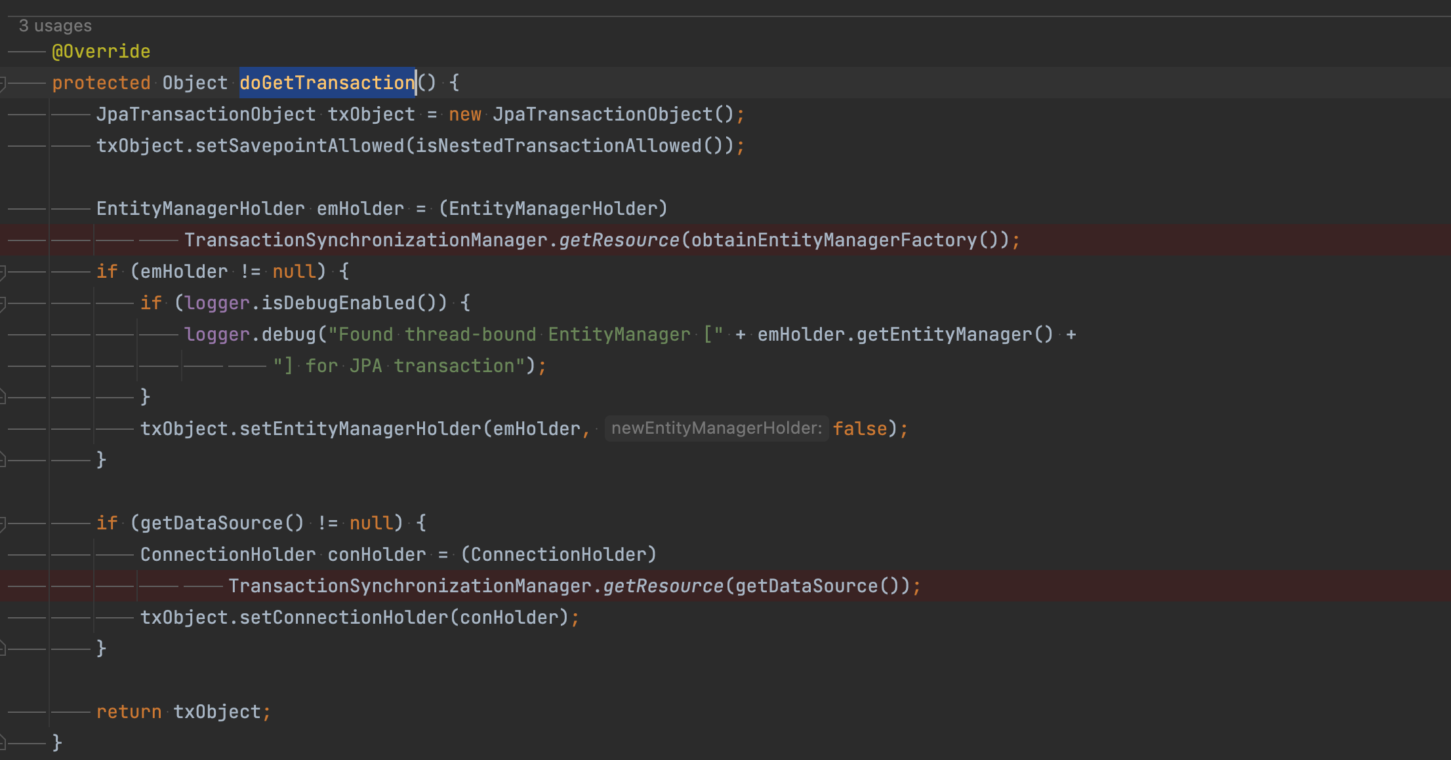
Task: Collapse the 'if (emHolder != null)' block
Action: [3, 272]
